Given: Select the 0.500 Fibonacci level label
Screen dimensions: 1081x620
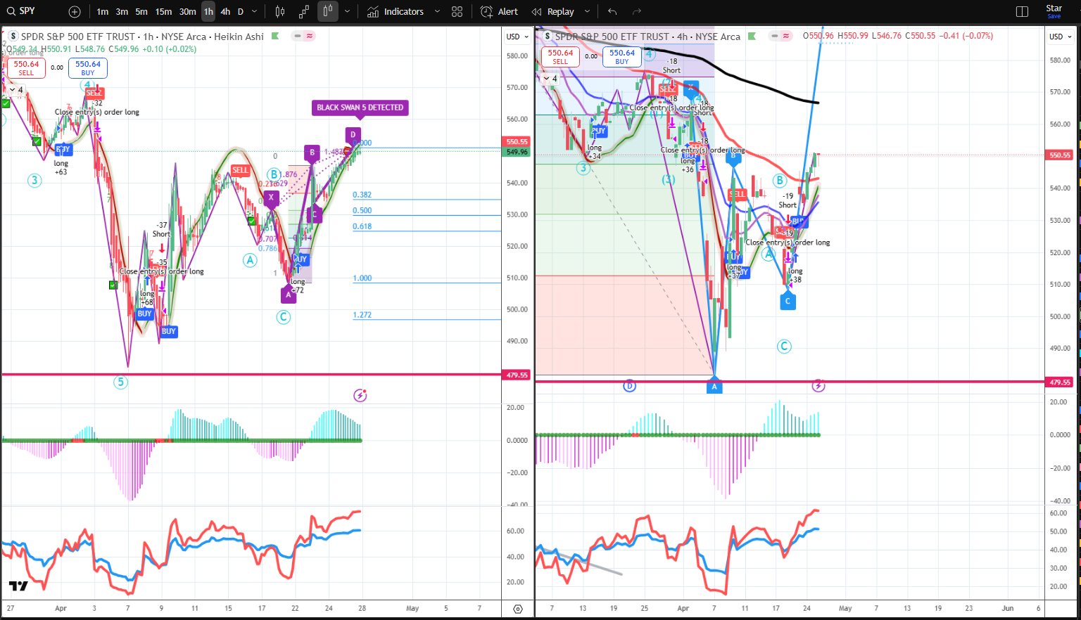Looking at the screenshot, I should pyautogui.click(x=362, y=210).
